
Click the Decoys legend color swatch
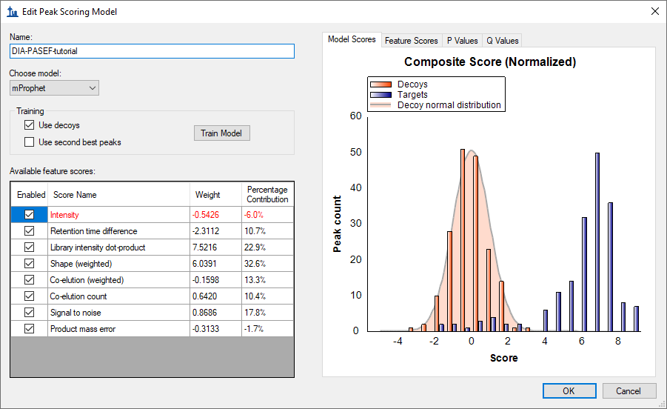click(381, 84)
